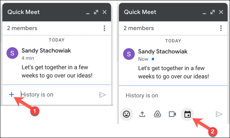Click the upload file icon in right chat
Image resolution: width=230 pixels, height=138 pixels.
pos(142,114)
